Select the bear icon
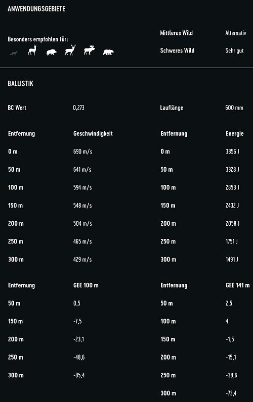 click(108, 53)
